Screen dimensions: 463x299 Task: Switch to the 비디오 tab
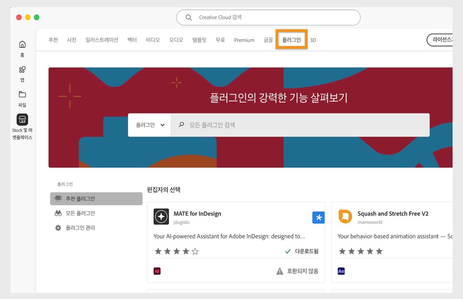click(153, 40)
